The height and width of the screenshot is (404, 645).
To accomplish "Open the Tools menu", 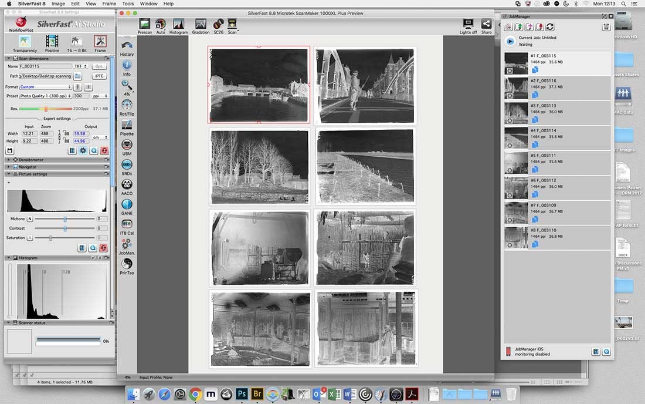I will (128, 4).
